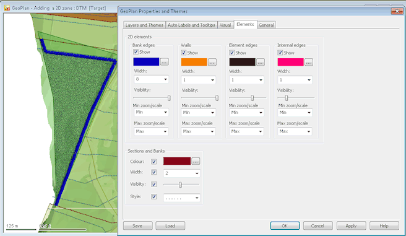
Task: Open colour picker button for Bank edges
Action: 165,62
